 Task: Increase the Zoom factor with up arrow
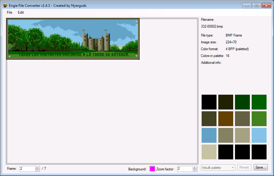(195, 167)
